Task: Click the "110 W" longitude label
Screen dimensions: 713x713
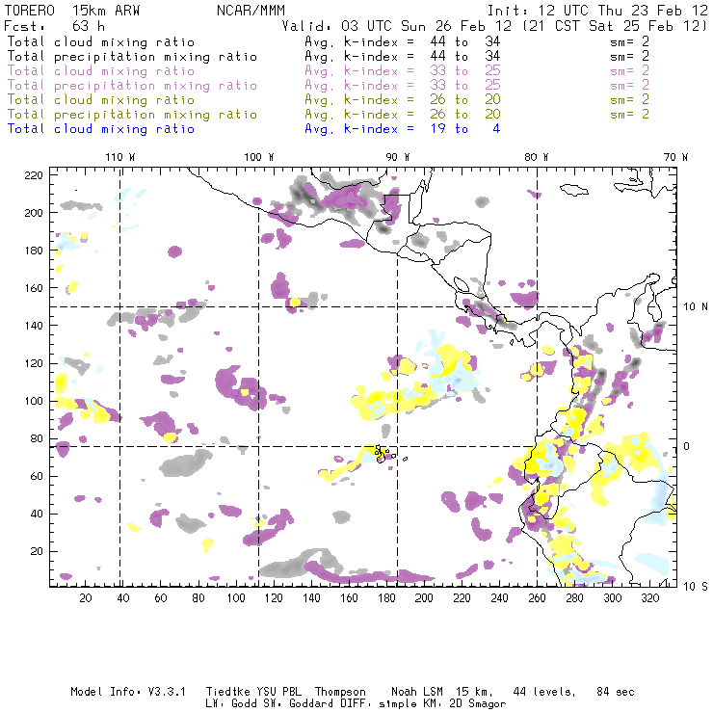Action: (x=120, y=157)
